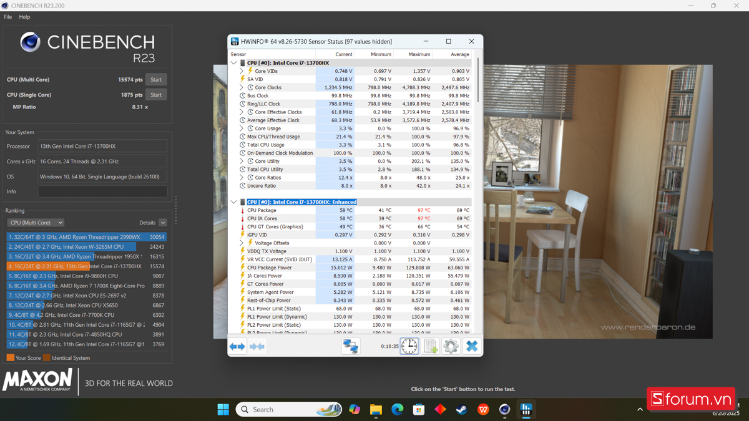The height and width of the screenshot is (421, 749).
Task: Select the PL1 Power Limit (Static) row
Action: tap(351, 308)
